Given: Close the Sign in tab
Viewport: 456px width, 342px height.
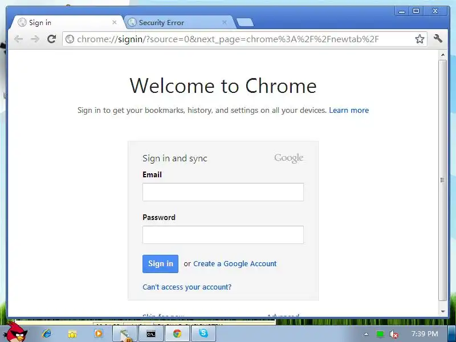Looking at the screenshot, I should pyautogui.click(x=115, y=22).
